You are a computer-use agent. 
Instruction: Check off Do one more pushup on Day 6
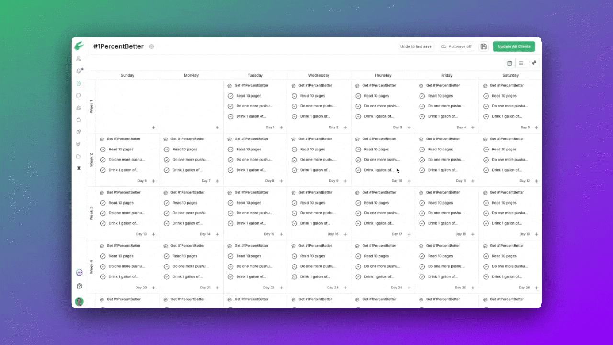tap(102, 160)
